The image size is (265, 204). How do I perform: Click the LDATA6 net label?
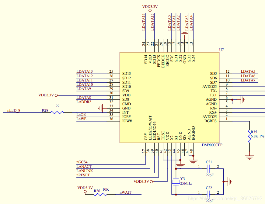click(248, 76)
